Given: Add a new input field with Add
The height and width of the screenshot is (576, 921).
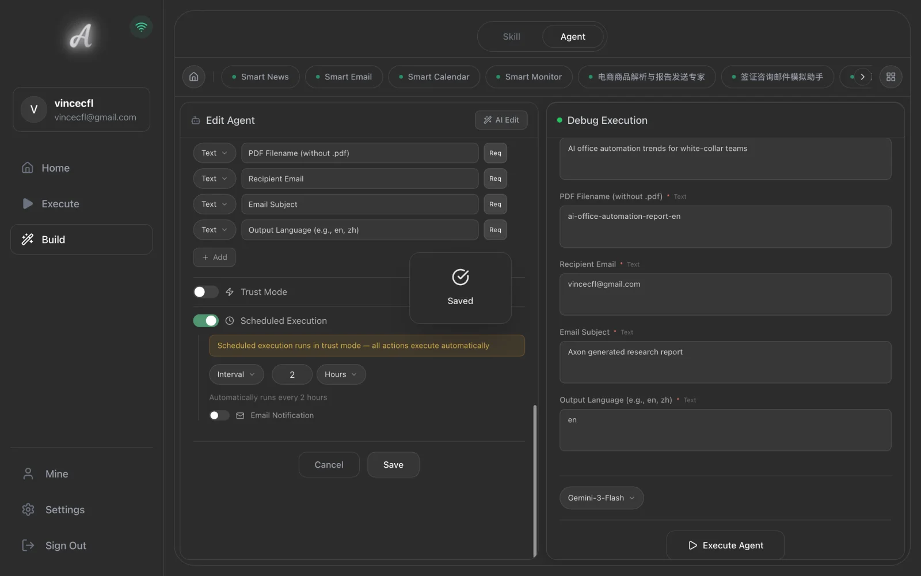Looking at the screenshot, I should tap(214, 257).
